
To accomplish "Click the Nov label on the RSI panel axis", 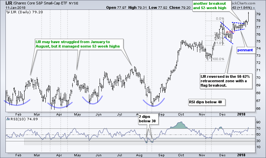I will click(x=202, y=155).
